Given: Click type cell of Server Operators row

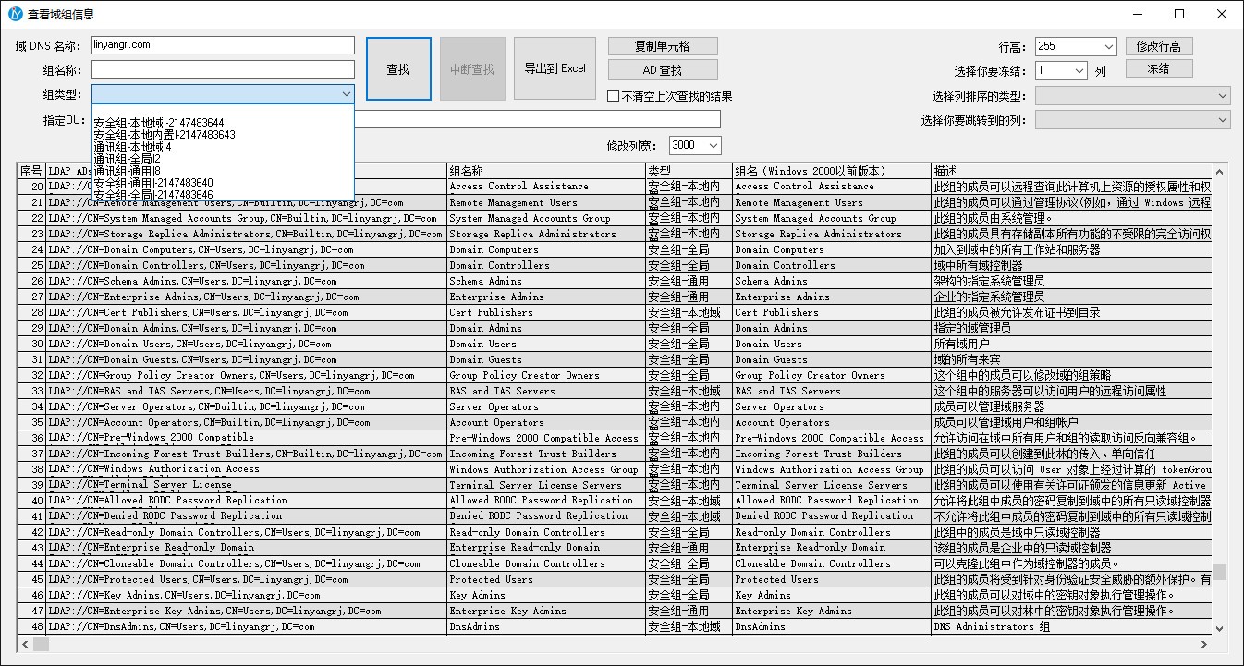Looking at the screenshot, I should point(689,406).
